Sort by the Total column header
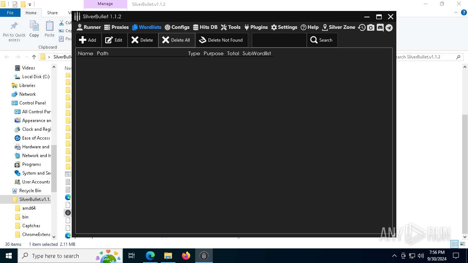 (x=233, y=53)
